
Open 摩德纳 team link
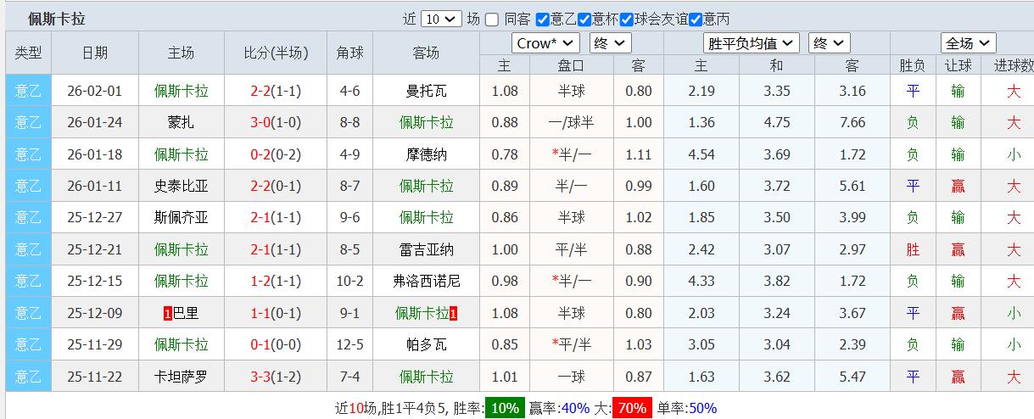427,154
